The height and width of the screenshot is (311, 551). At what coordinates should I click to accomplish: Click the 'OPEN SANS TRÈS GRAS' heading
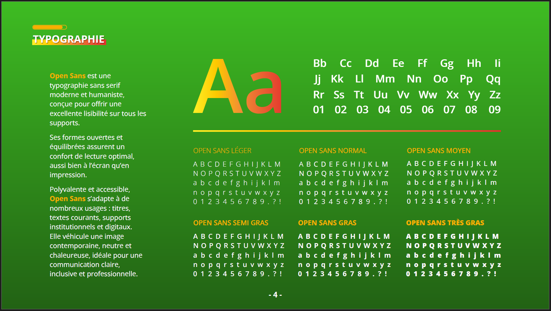445,223
